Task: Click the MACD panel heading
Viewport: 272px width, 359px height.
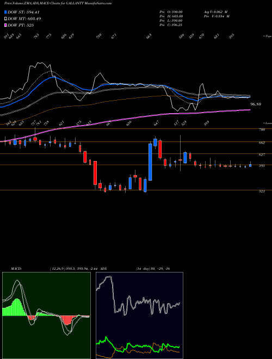Action: coord(16,268)
